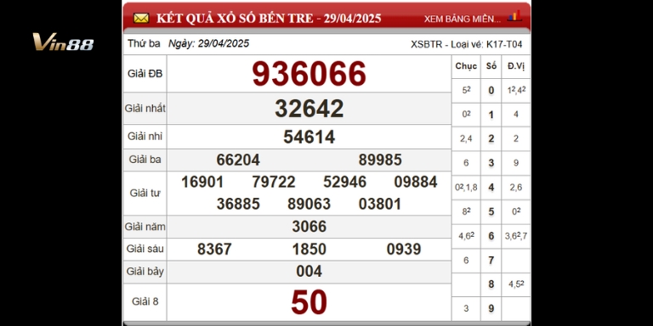The height and width of the screenshot is (326, 653).
Task: Select the second prize number 54614
Action: [309, 137]
